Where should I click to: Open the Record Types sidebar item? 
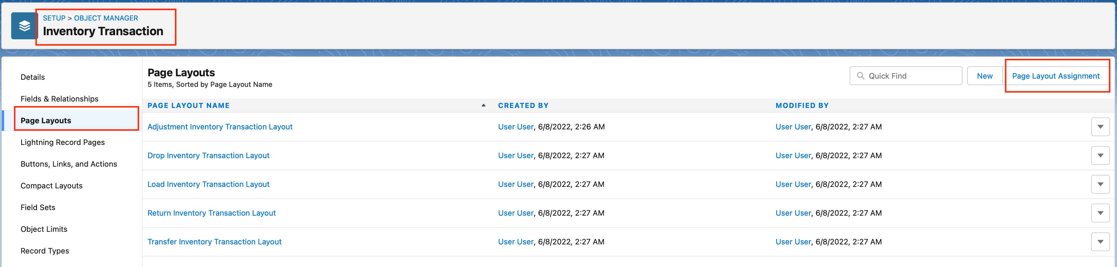click(45, 251)
